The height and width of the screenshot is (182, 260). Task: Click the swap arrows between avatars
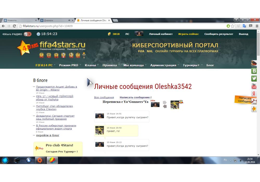pos(165,105)
